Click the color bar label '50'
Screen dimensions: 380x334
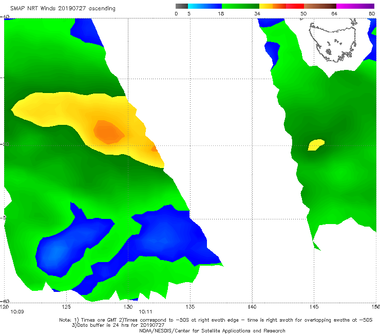[x=303, y=14]
